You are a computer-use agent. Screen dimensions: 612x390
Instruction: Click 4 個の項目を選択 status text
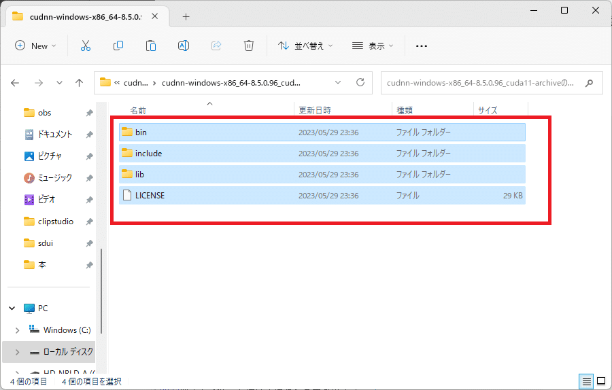pyautogui.click(x=91, y=381)
